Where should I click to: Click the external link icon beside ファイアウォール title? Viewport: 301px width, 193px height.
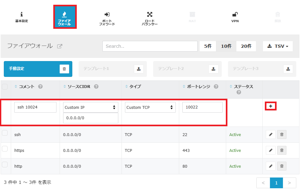pyautogui.click(x=60, y=46)
